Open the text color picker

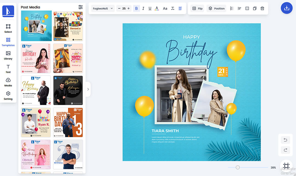click(x=157, y=8)
